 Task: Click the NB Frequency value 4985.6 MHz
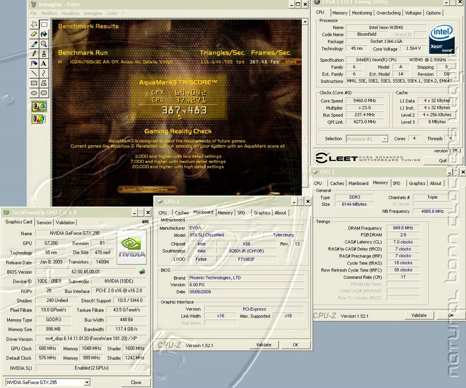point(432,211)
